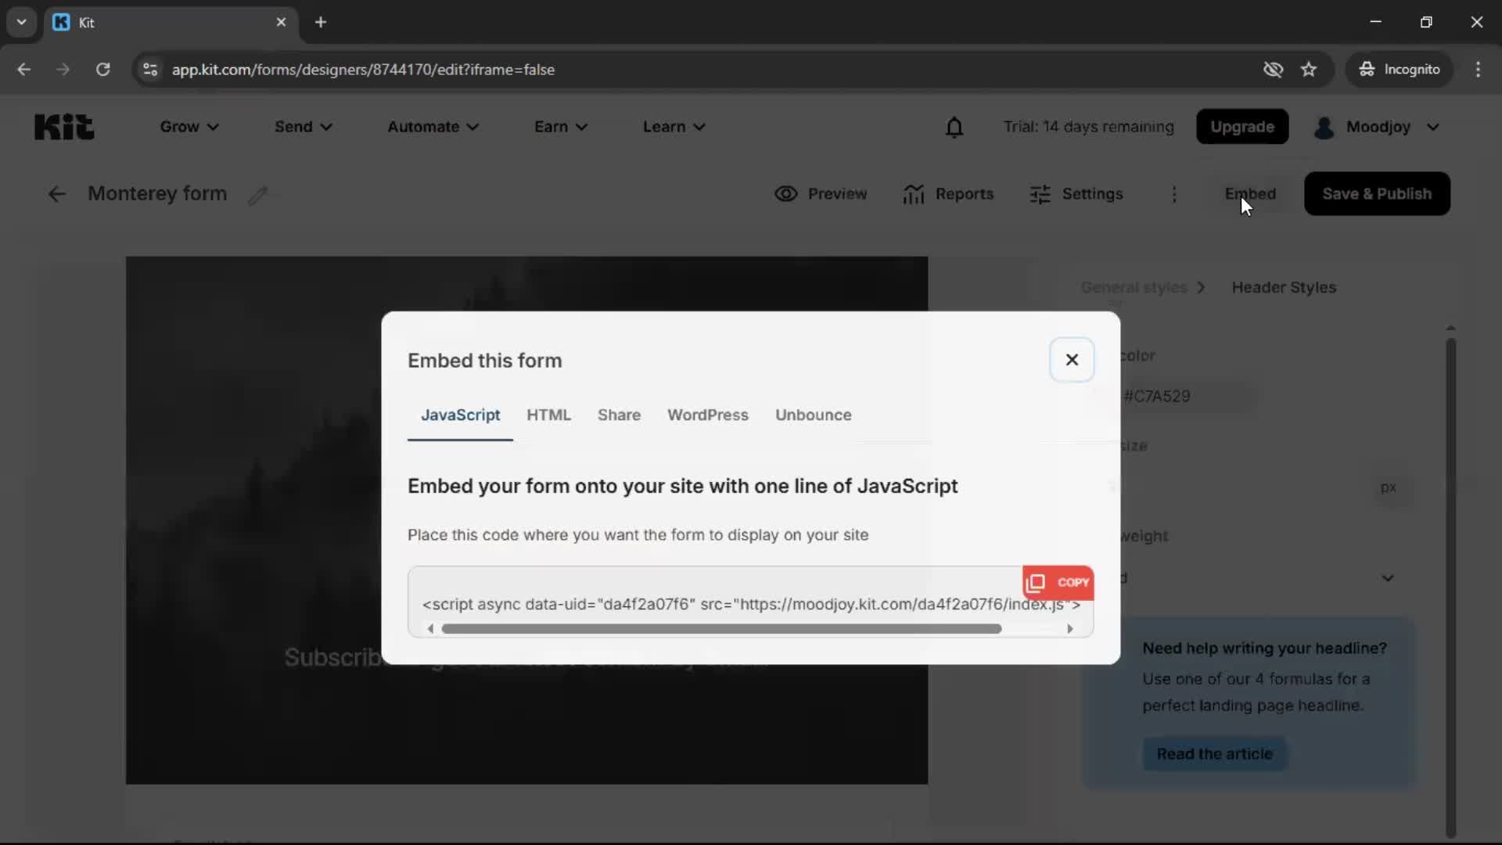Screen dimensions: 1502x845
Task: Open the three-dot overflow menu
Action: [1174, 193]
